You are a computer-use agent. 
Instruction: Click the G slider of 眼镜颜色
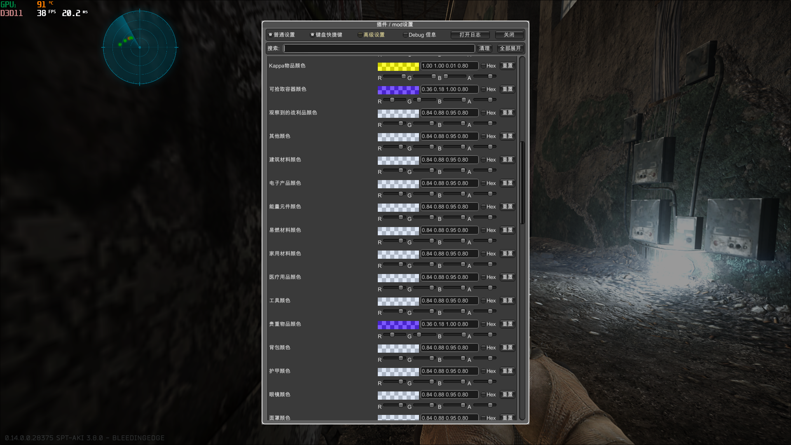coord(425,405)
